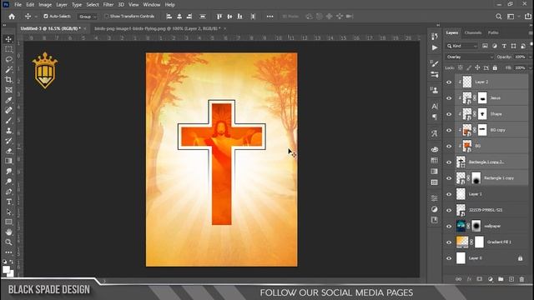Switch to the Channels tab

[x=473, y=32]
